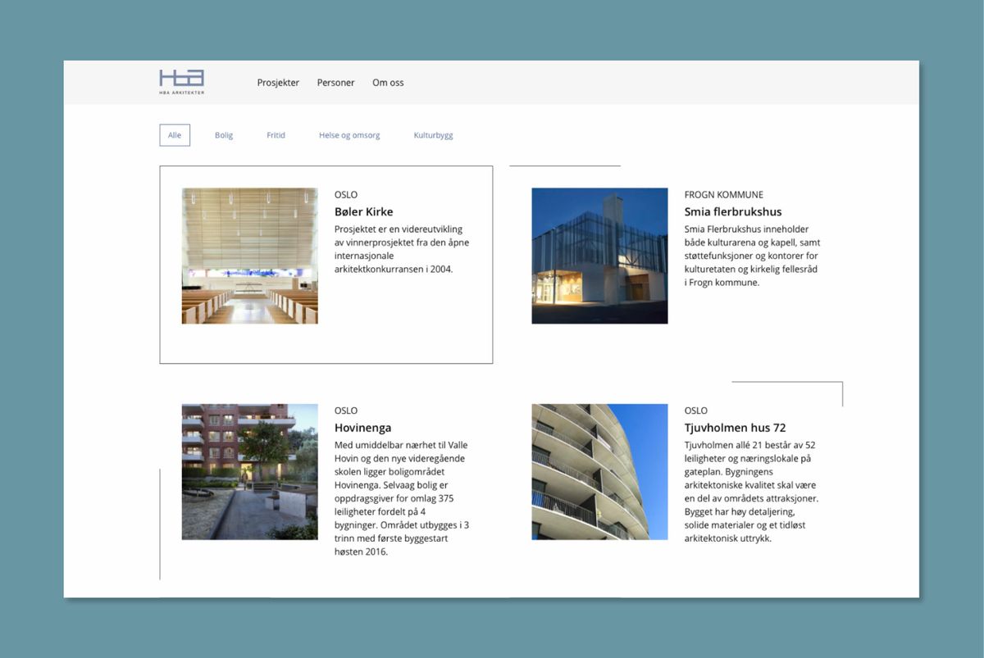The height and width of the screenshot is (658, 984).
Task: Open the Personer menu item
Action: 336,83
